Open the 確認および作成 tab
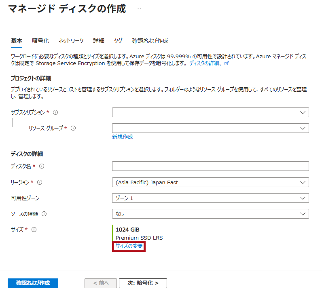This screenshot has width=322, height=297. click(x=150, y=41)
